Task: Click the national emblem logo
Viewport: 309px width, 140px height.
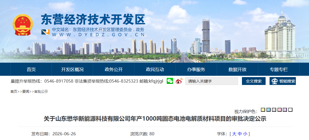Action: click(x=23, y=25)
